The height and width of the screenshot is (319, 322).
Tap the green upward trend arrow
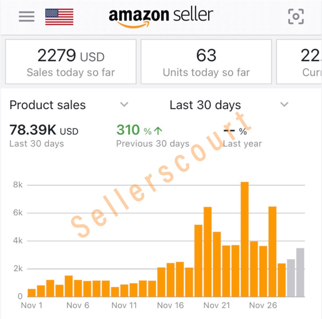[158, 130]
